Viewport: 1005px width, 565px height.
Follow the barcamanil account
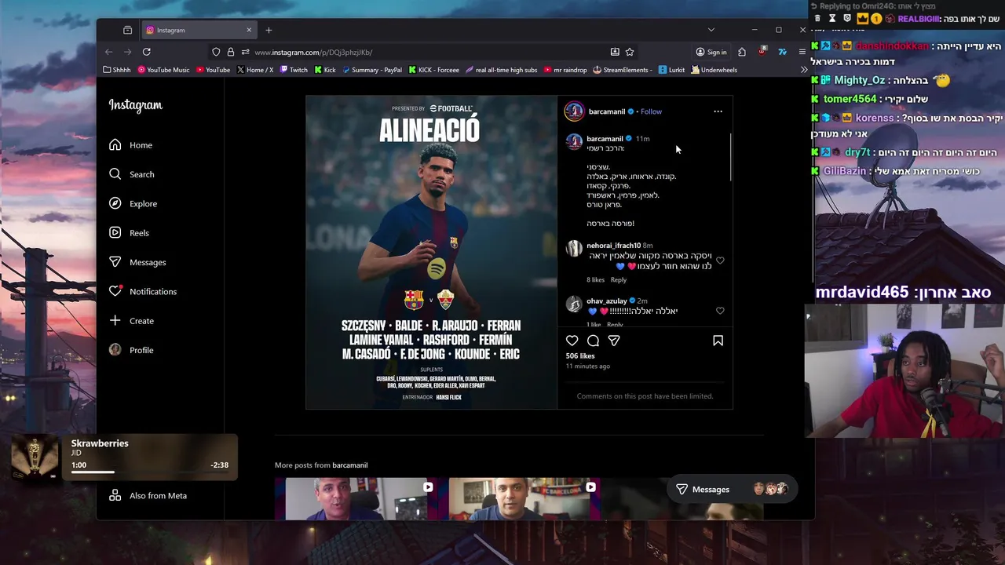coord(651,111)
